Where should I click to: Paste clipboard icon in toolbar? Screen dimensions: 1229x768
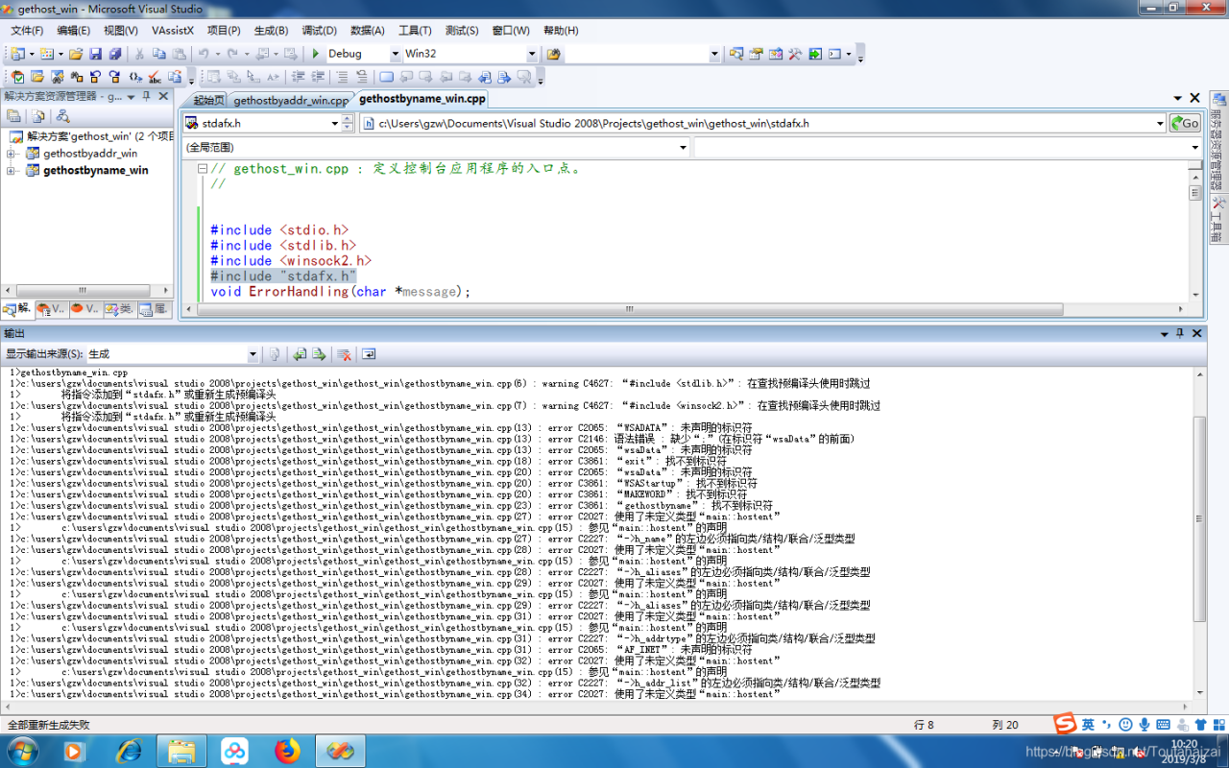click(x=179, y=54)
